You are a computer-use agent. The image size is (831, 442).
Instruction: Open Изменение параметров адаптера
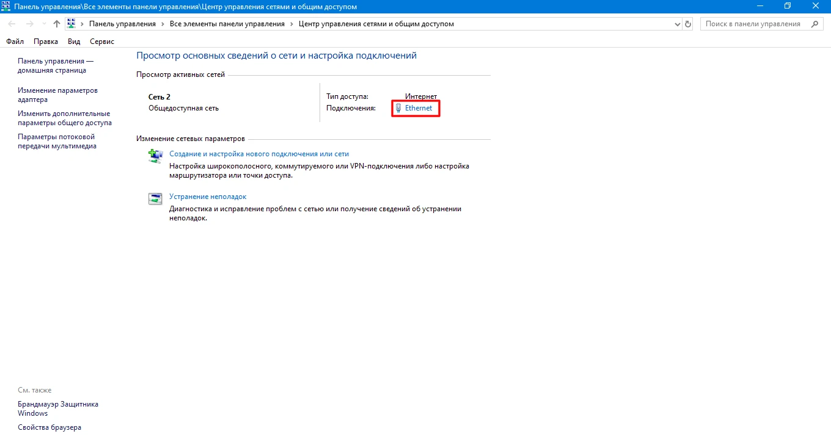pos(57,95)
